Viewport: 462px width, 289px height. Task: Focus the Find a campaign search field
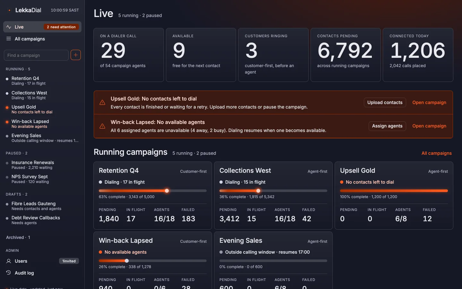[36, 55]
